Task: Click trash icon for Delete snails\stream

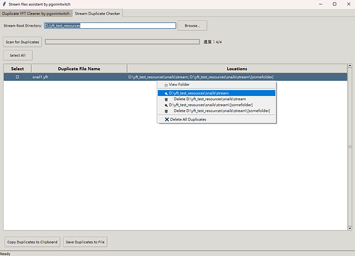Action: [x=166, y=100]
